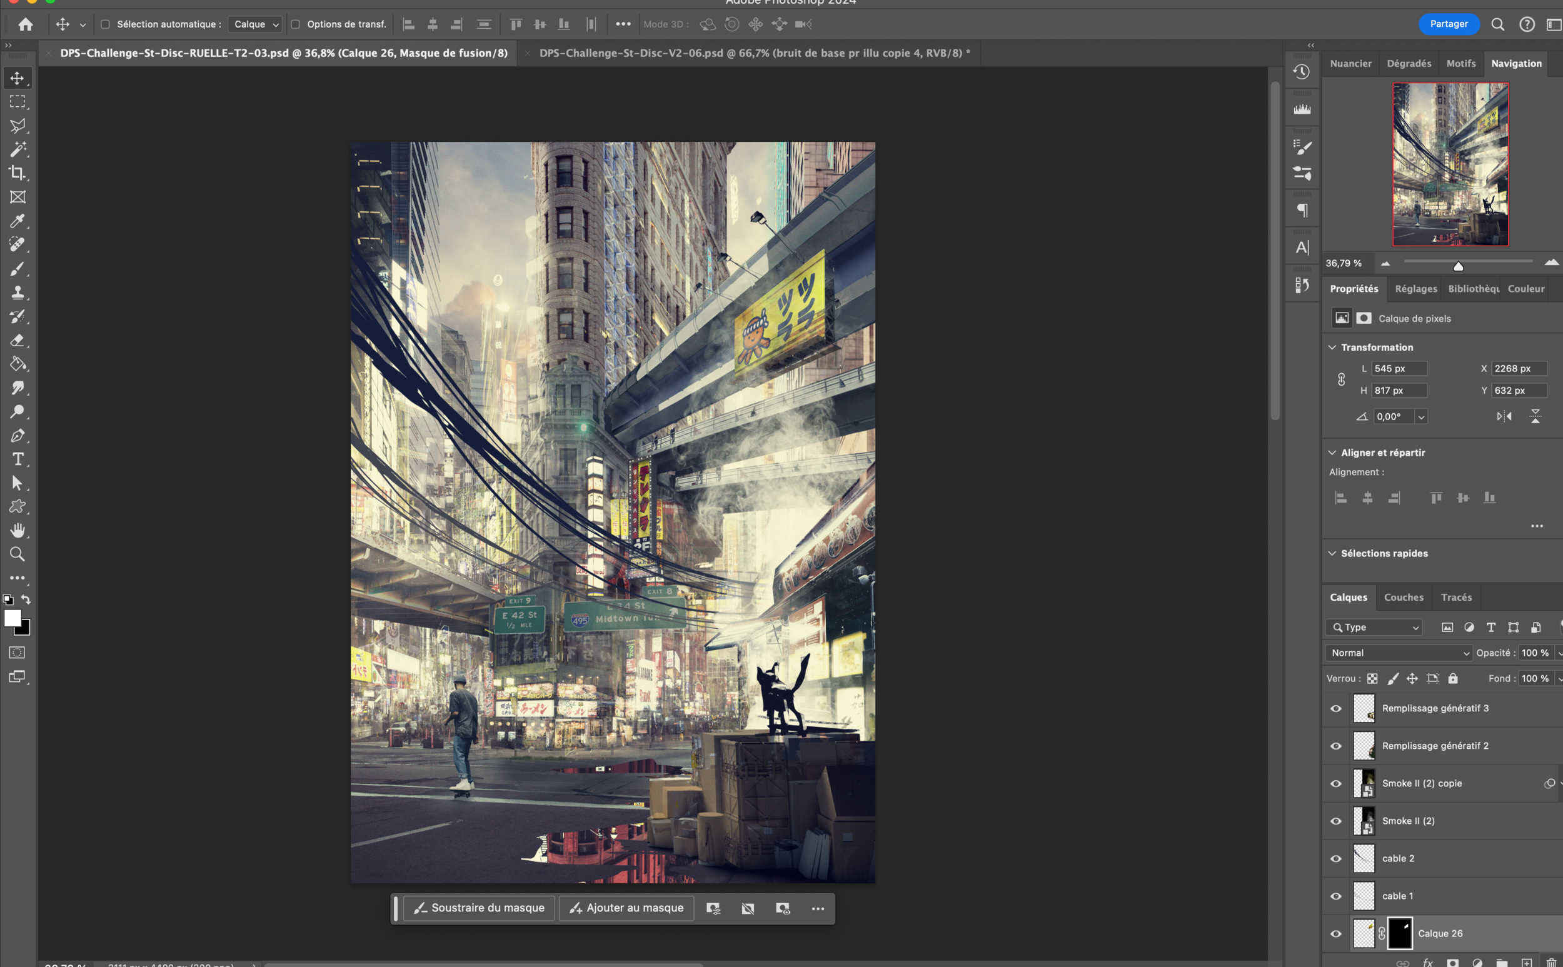Open the History panel icon
This screenshot has width=1563, height=967.
(x=1302, y=72)
